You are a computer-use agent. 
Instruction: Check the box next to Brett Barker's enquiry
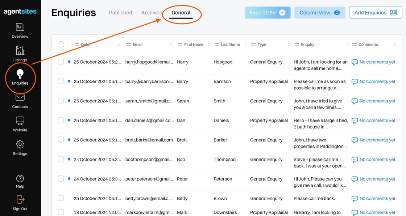61,140
